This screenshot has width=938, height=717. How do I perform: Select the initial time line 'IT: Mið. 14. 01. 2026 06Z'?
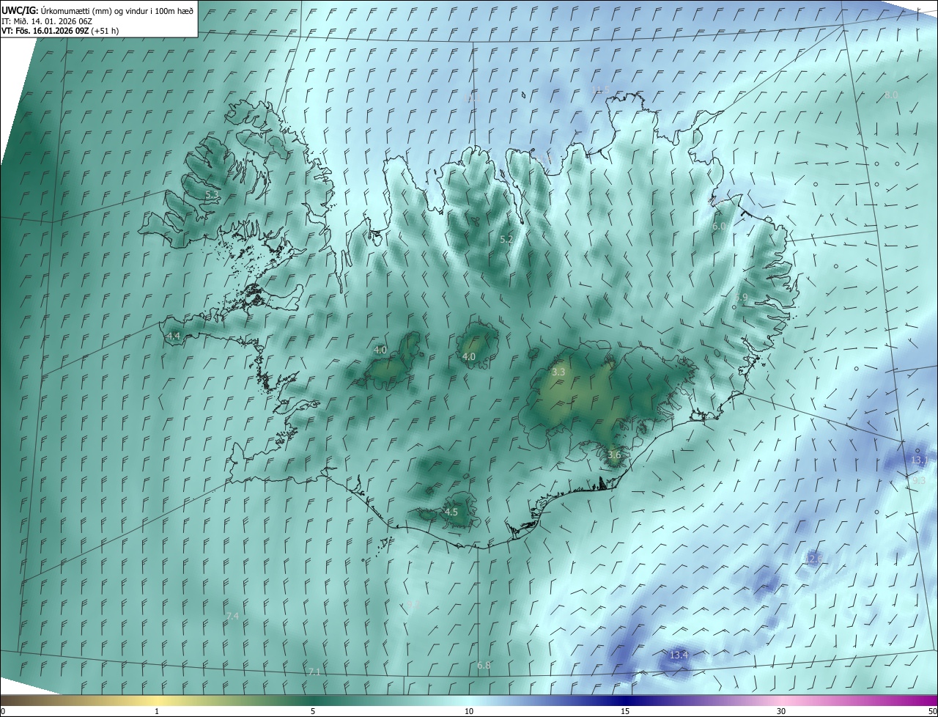[x=45, y=21]
